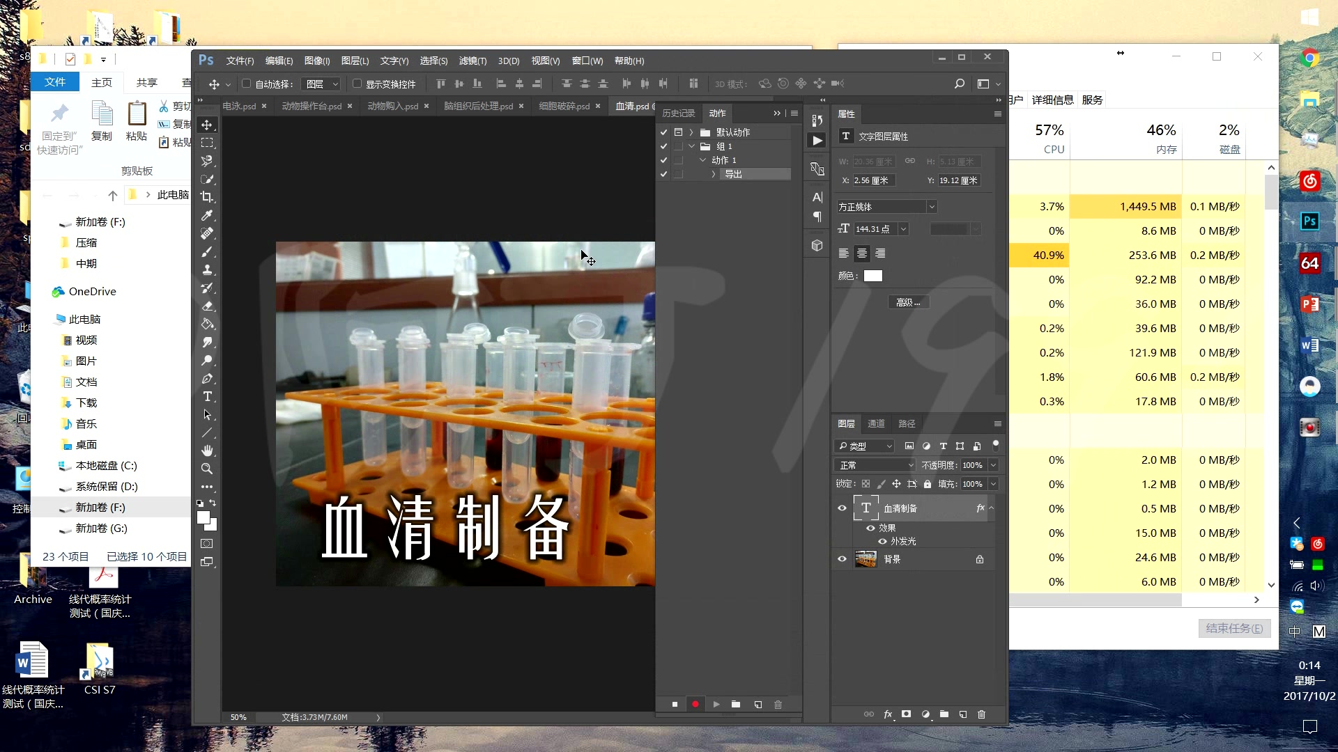Image resolution: width=1338 pixels, height=752 pixels.
Task: Select the Hand tool
Action: 207,451
